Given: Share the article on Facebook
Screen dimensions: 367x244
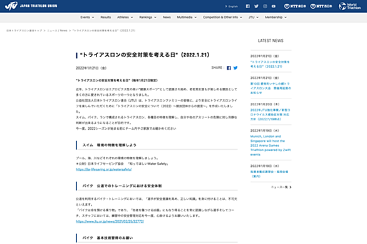Looking at the screenshot, I should point(229,68).
